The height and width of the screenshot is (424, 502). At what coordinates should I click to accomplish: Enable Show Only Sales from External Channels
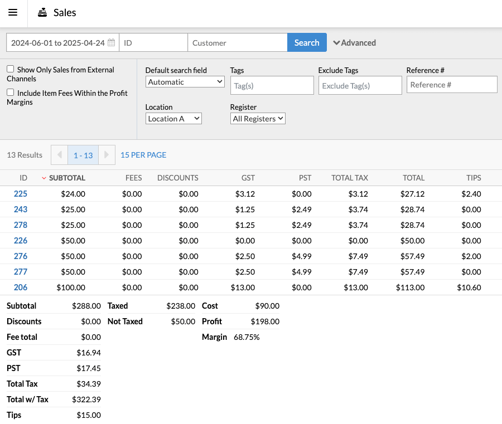pos(11,69)
